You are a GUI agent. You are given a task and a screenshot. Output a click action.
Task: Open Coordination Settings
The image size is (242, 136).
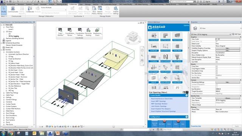pos(80,32)
